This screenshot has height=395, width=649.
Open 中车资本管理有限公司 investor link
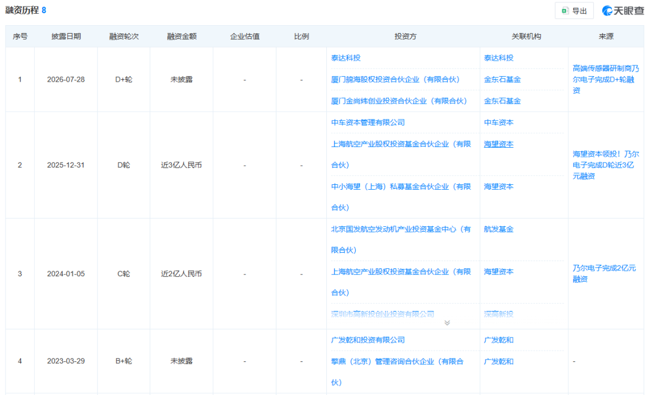(x=368, y=122)
